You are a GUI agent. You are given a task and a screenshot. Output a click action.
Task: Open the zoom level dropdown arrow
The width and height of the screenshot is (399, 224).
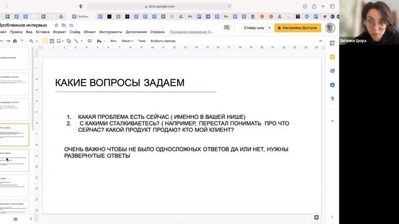pyautogui.click(x=37, y=41)
